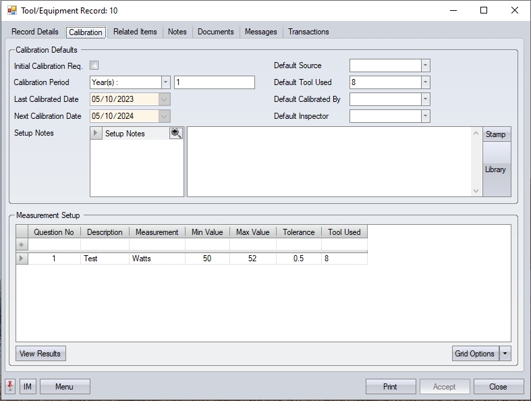The image size is (531, 401).
Task: Expand the Default Calibrated By dropdown
Action: click(x=425, y=99)
